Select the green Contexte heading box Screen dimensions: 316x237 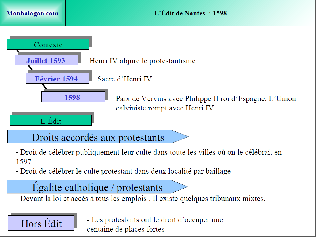point(48,45)
